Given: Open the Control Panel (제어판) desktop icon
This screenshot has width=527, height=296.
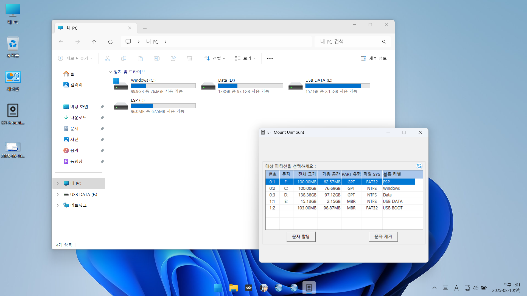Looking at the screenshot, I should 13,78.
